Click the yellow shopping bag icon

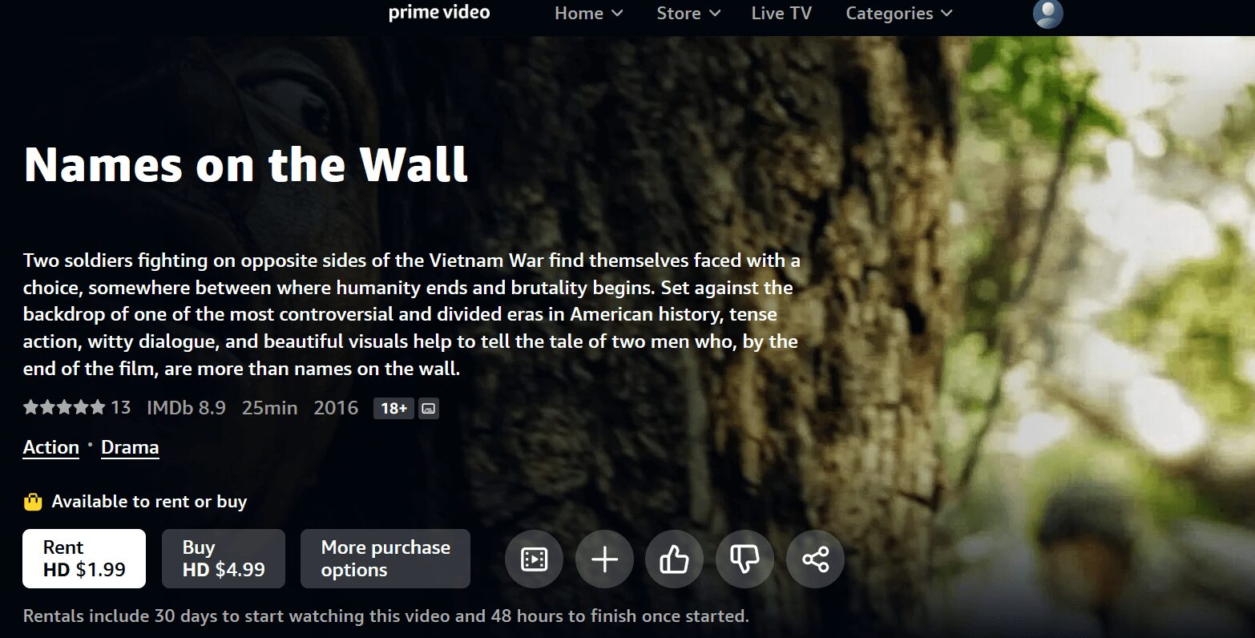(33, 502)
